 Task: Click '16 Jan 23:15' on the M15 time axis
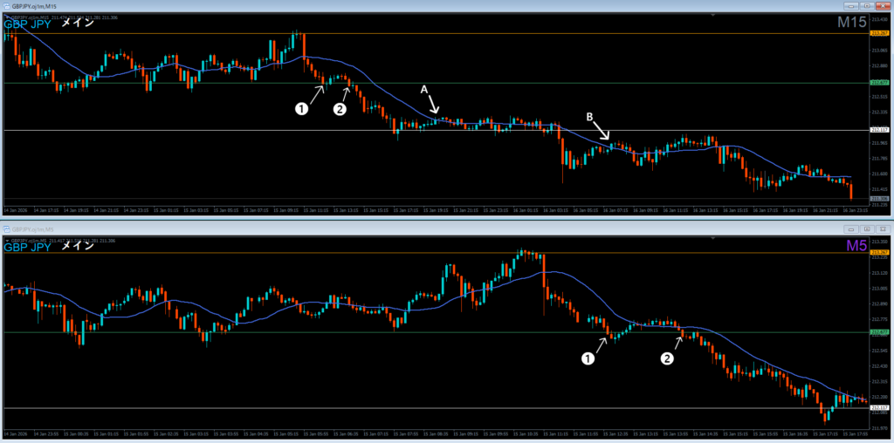point(854,210)
